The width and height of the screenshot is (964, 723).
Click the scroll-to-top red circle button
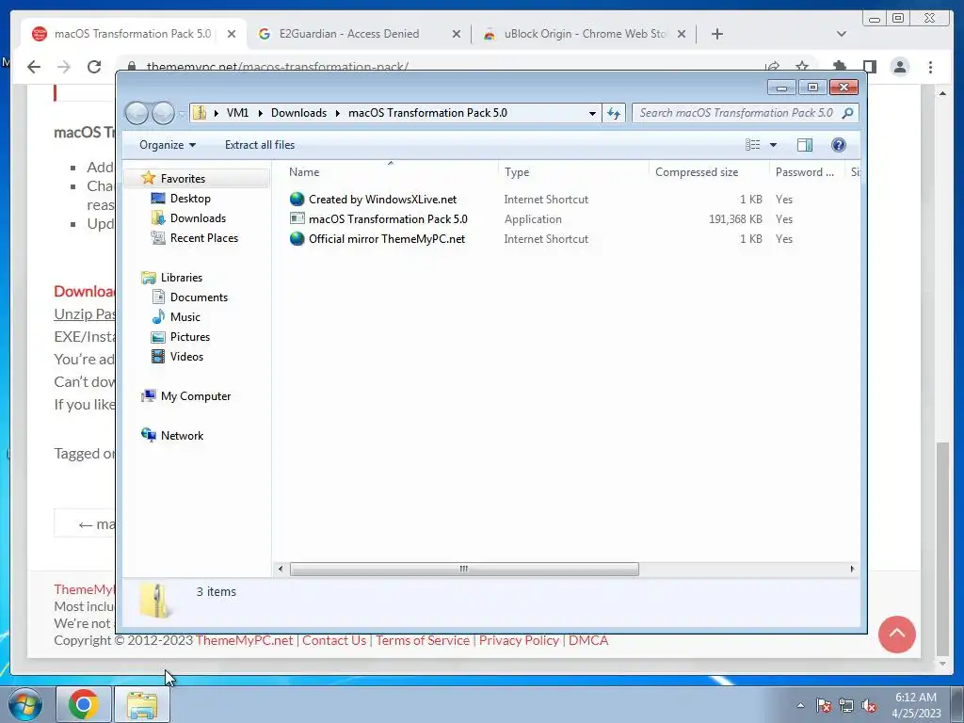tap(897, 635)
